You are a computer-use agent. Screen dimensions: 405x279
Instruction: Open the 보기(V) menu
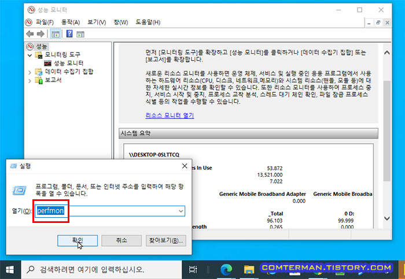97,23
